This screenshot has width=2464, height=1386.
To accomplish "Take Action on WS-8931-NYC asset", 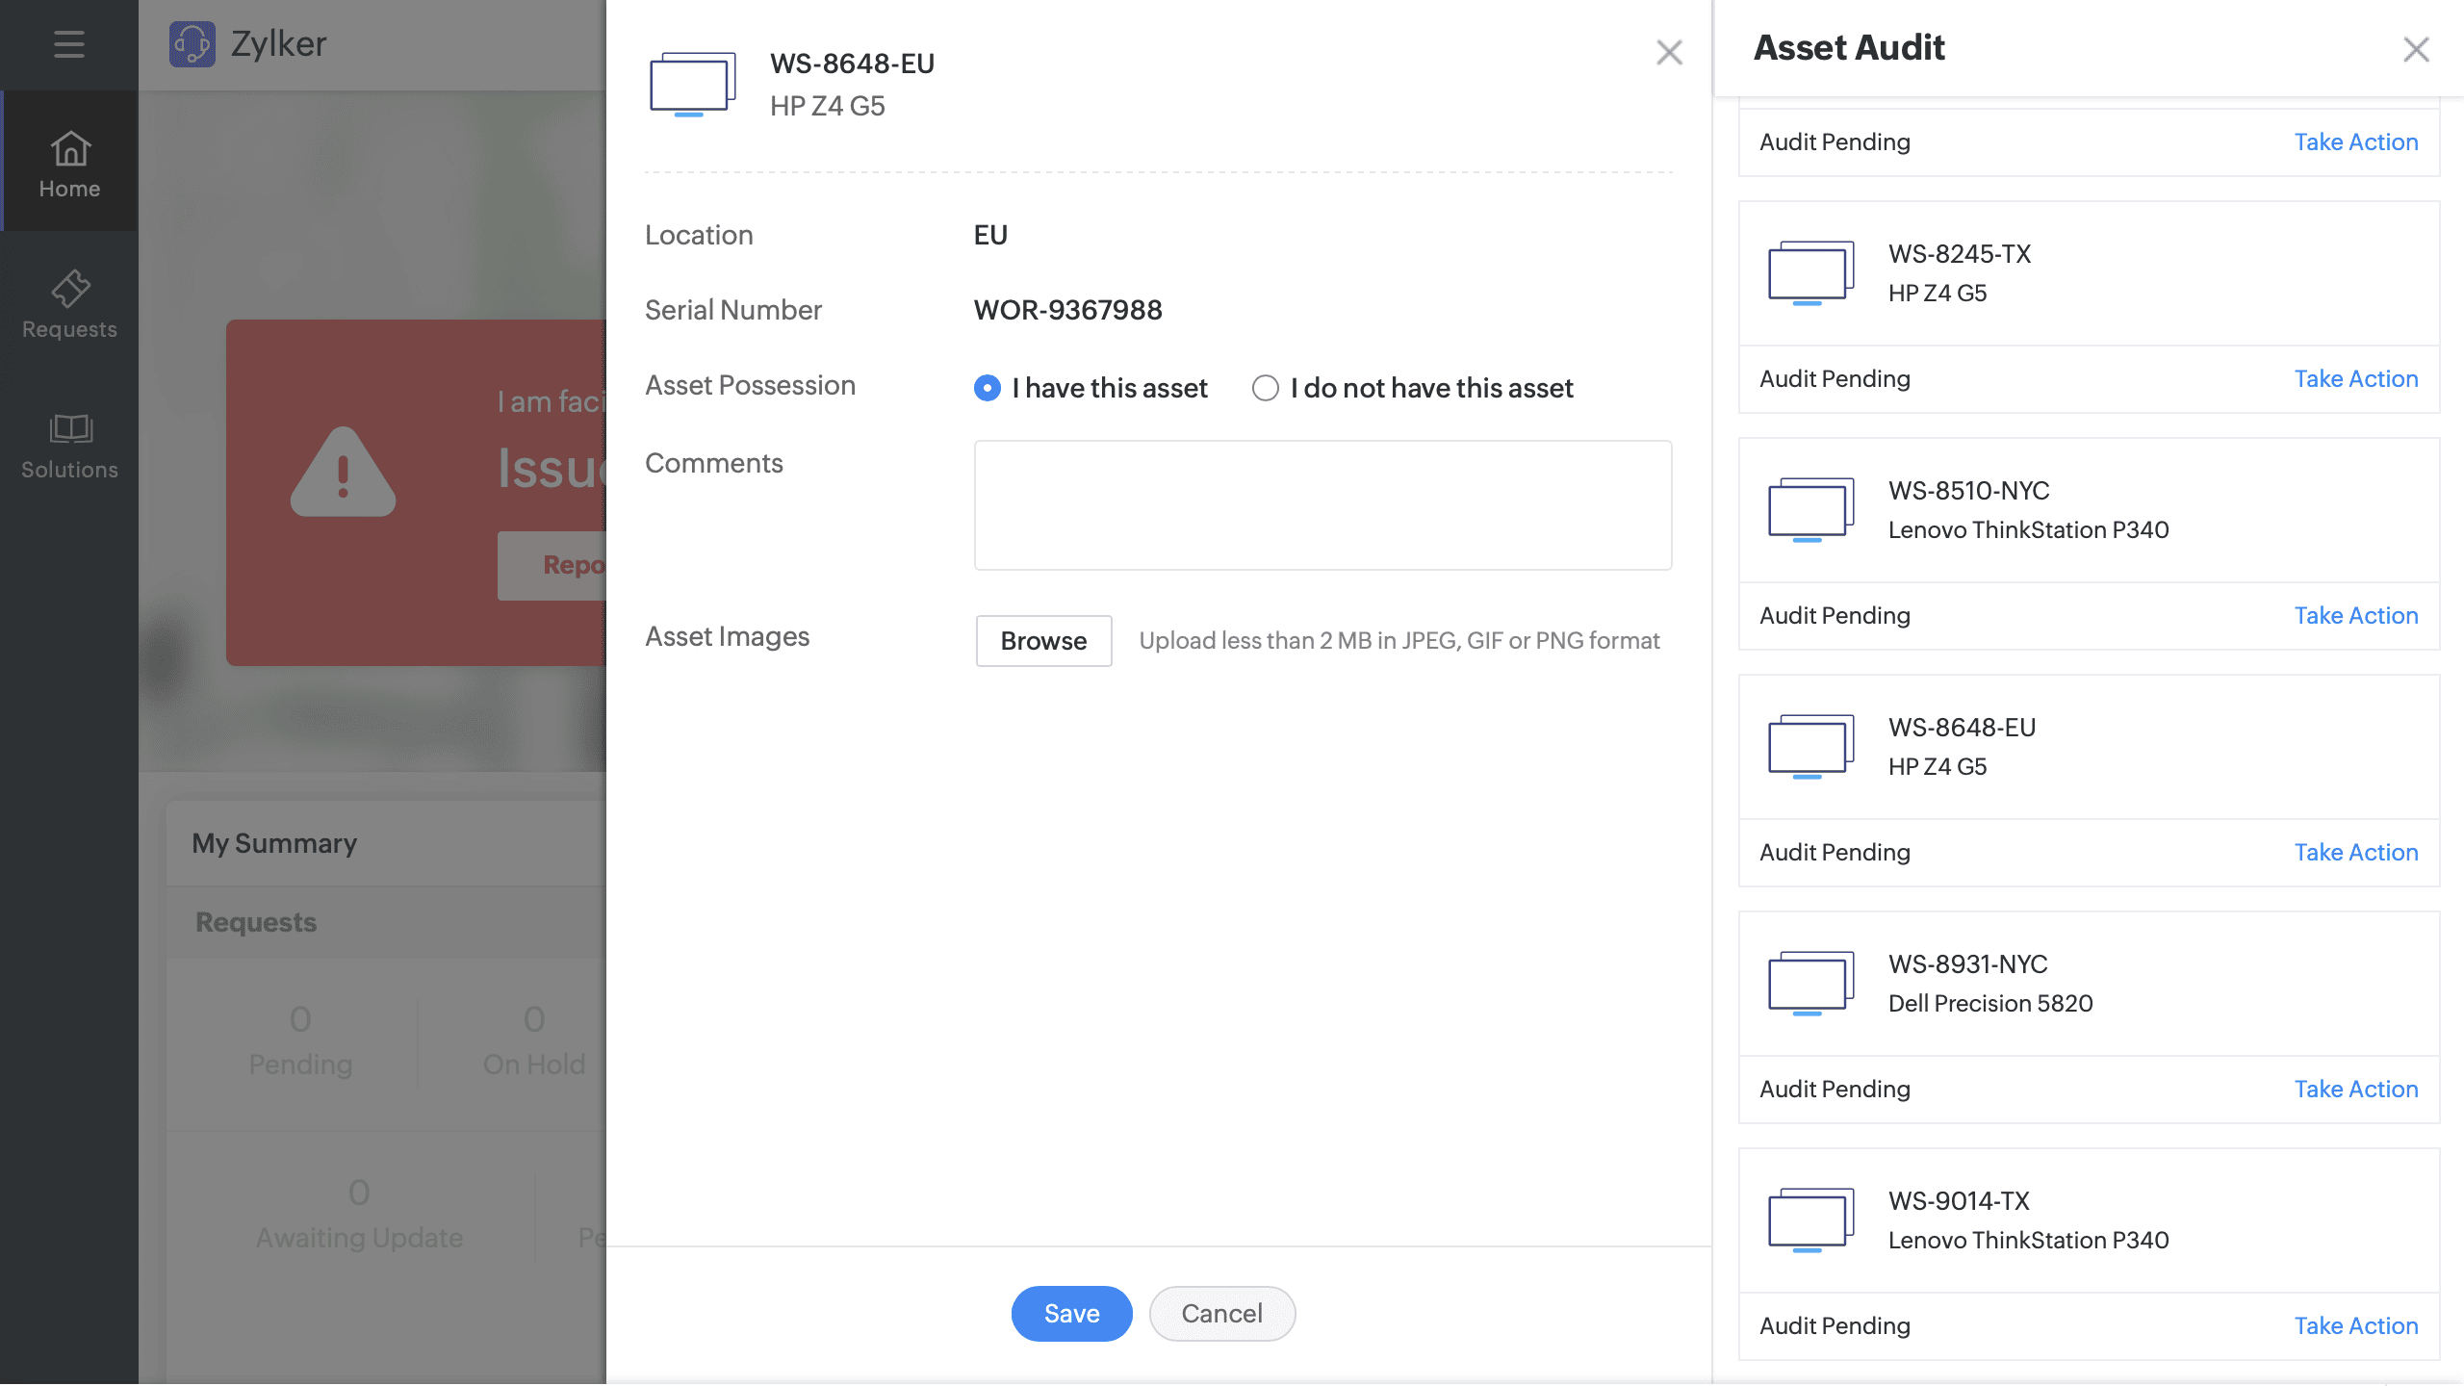I will [x=2355, y=1090].
